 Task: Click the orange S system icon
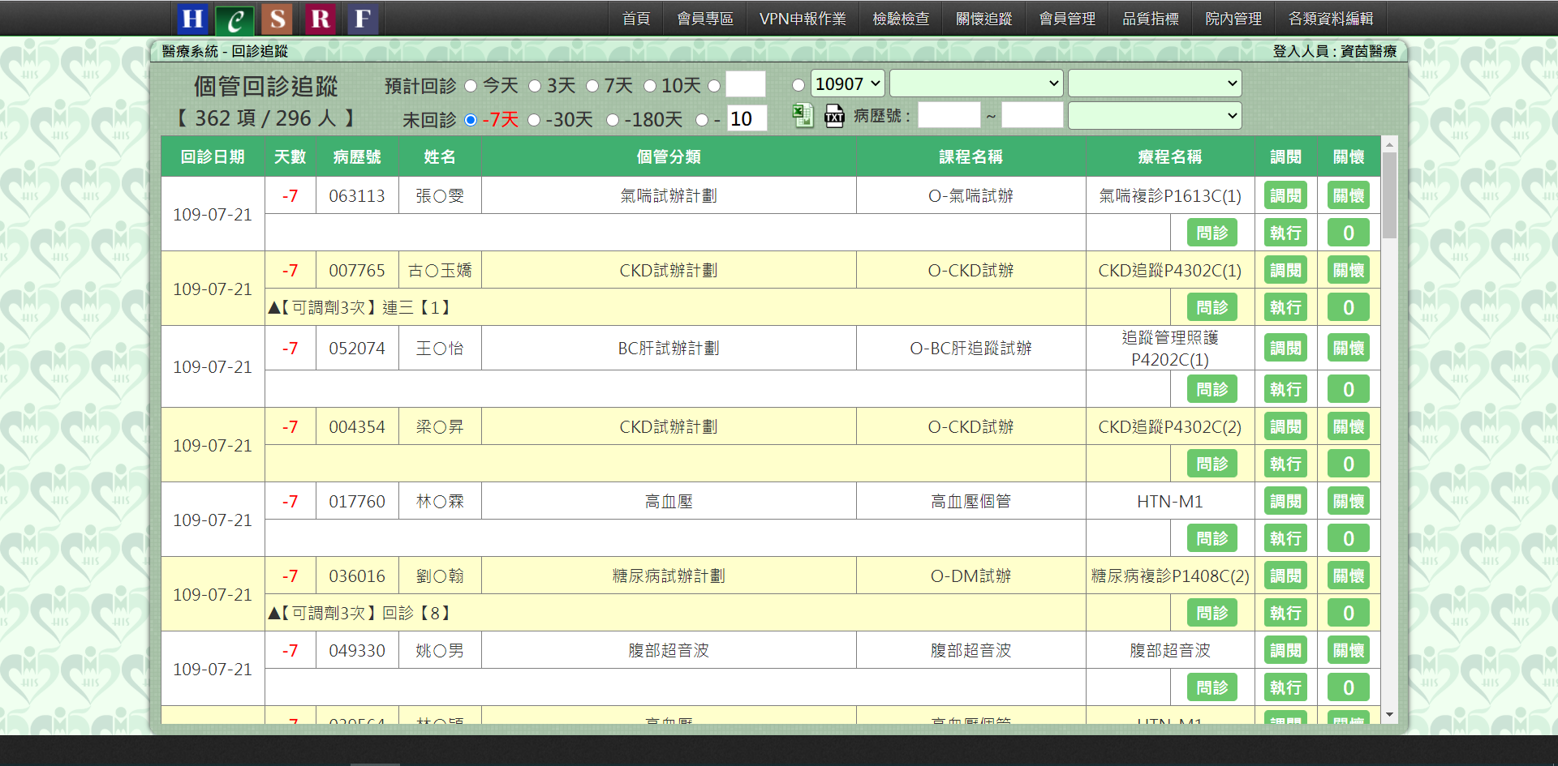[278, 19]
